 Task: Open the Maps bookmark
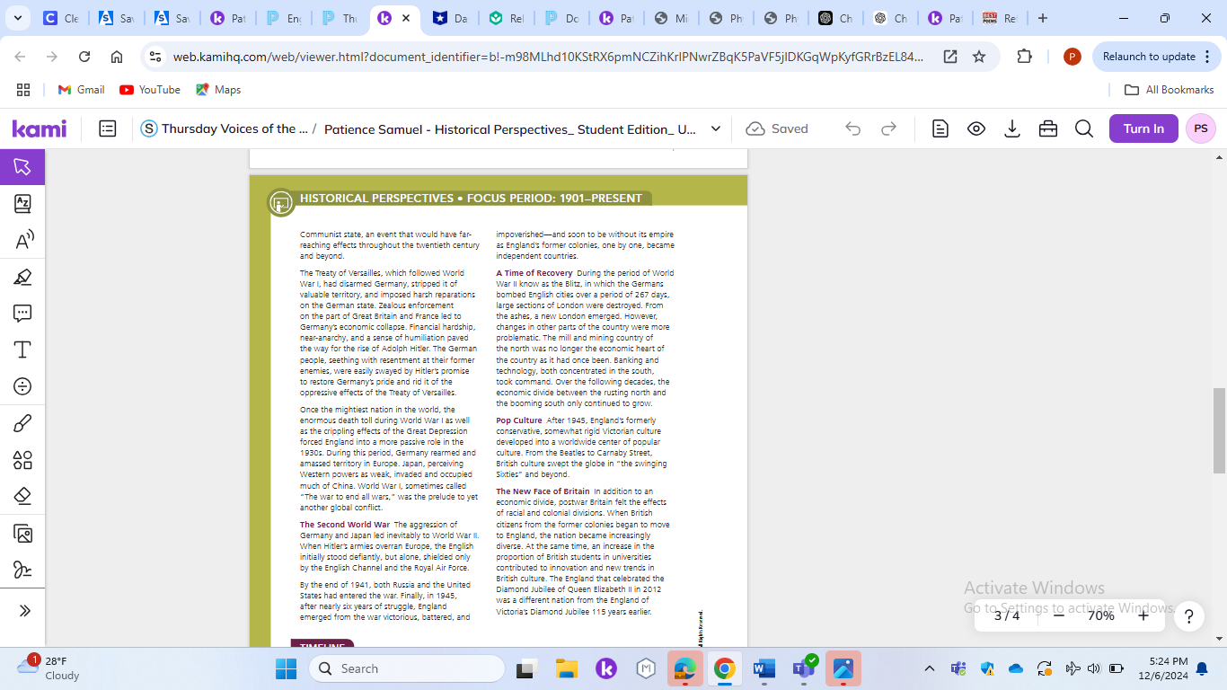(x=218, y=90)
